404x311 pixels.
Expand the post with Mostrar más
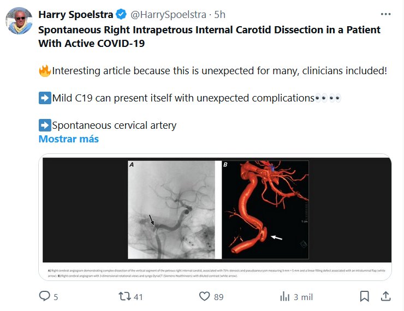tap(68, 139)
